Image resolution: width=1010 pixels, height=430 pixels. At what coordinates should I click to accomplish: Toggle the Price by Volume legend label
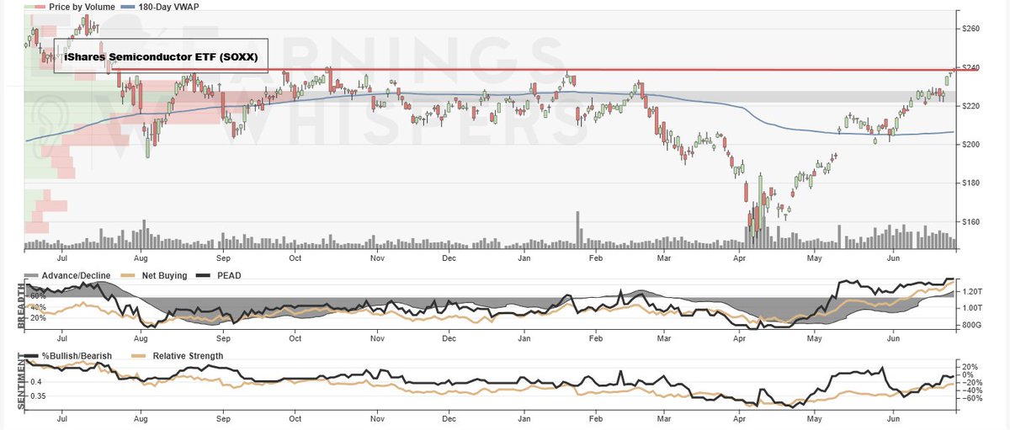tap(82, 6)
